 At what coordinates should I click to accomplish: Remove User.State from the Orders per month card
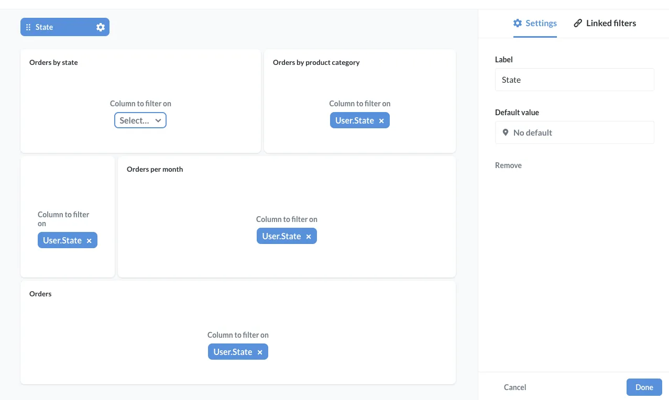tap(309, 236)
